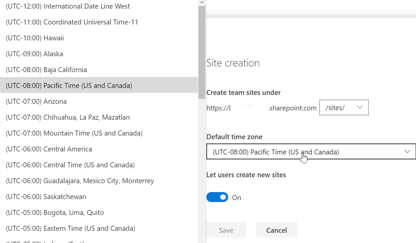Screen dimensions: 416x243
Task: Toggle the Let users create new sites switch
Action: click(217, 197)
